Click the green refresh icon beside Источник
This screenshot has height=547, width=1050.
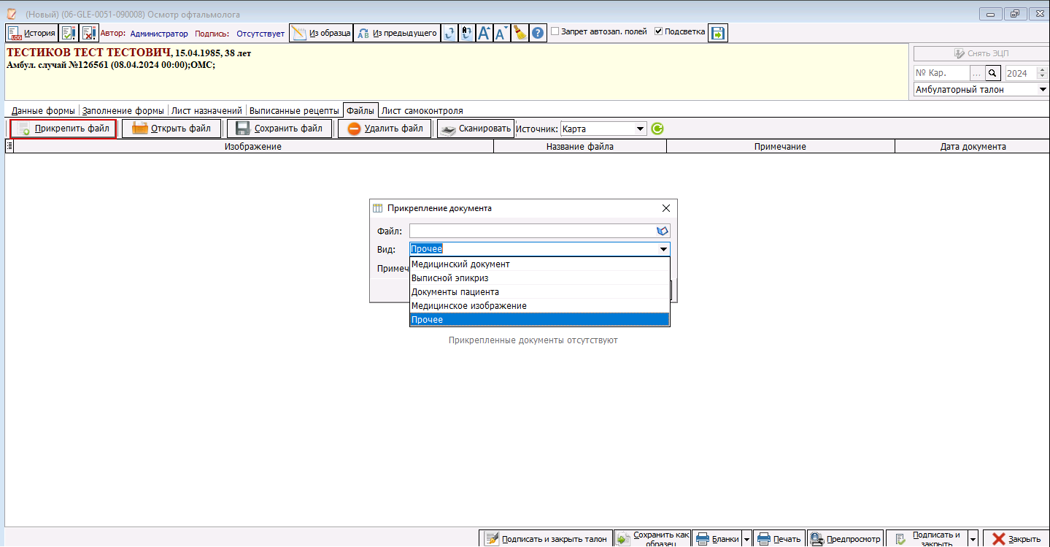[657, 129]
